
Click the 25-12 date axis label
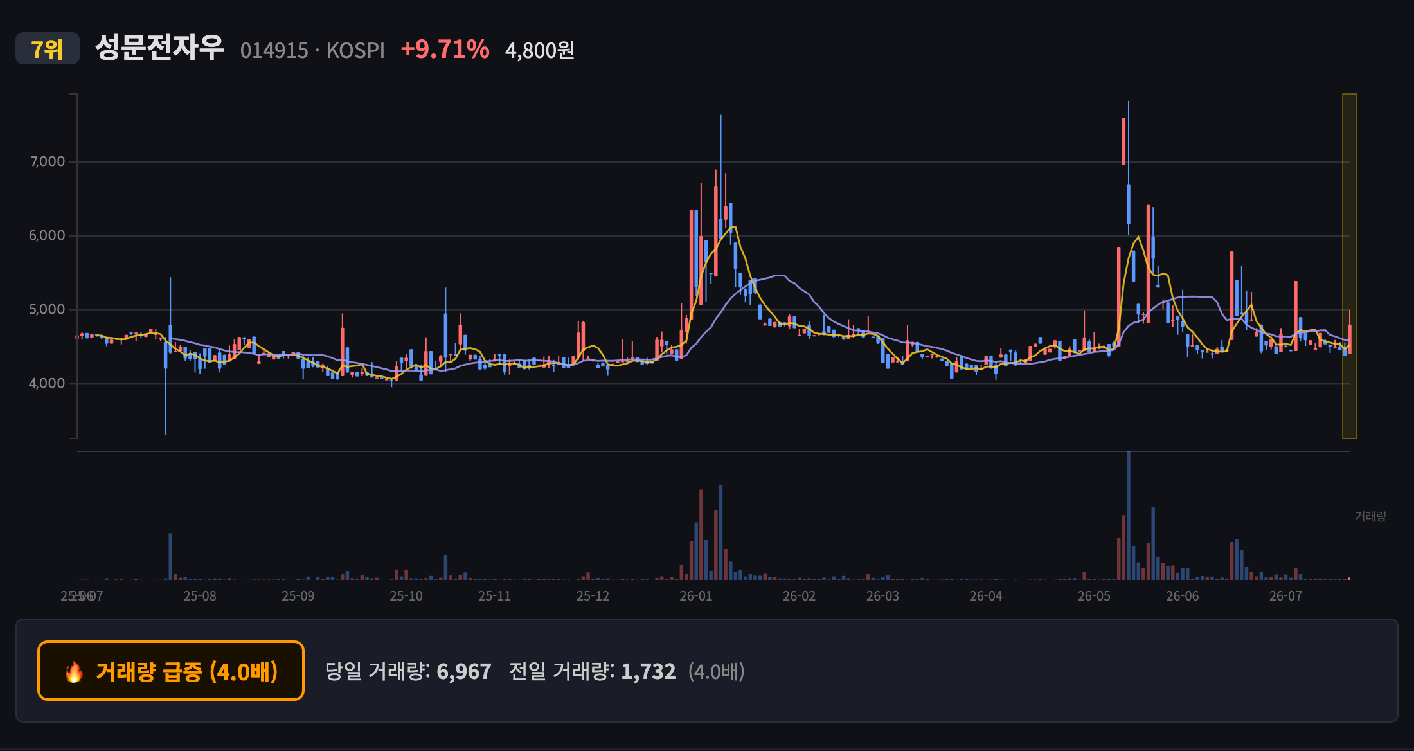click(x=593, y=596)
